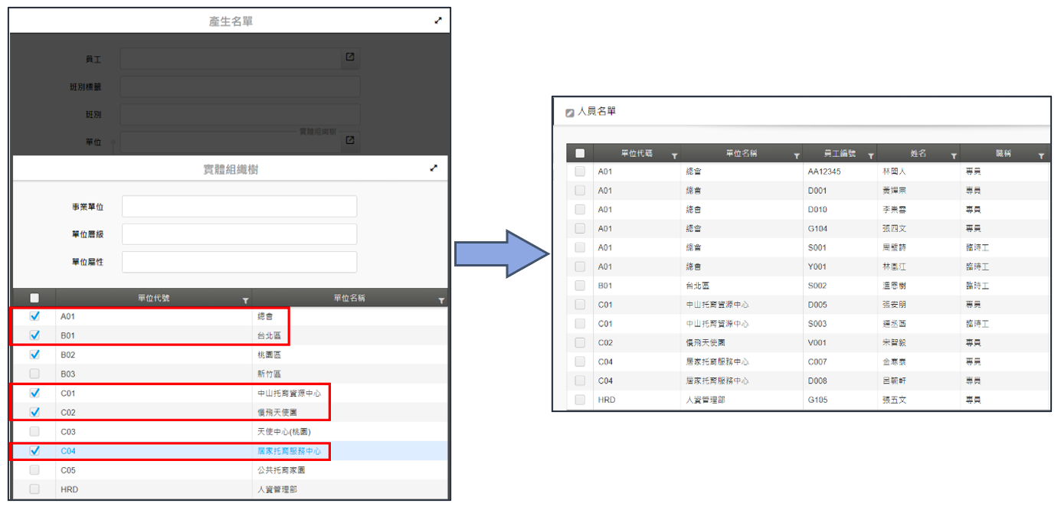Select the checkbox for employee AA12345
Viewport: 1061px width, 510px height.
(580, 172)
